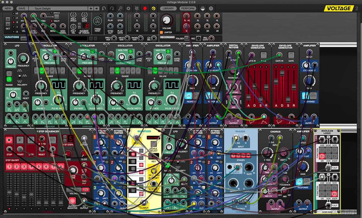Toggle the orange LIMITER switch

(161, 32)
